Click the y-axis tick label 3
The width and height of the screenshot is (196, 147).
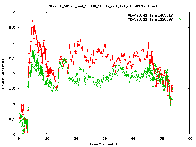(x=14, y=43)
